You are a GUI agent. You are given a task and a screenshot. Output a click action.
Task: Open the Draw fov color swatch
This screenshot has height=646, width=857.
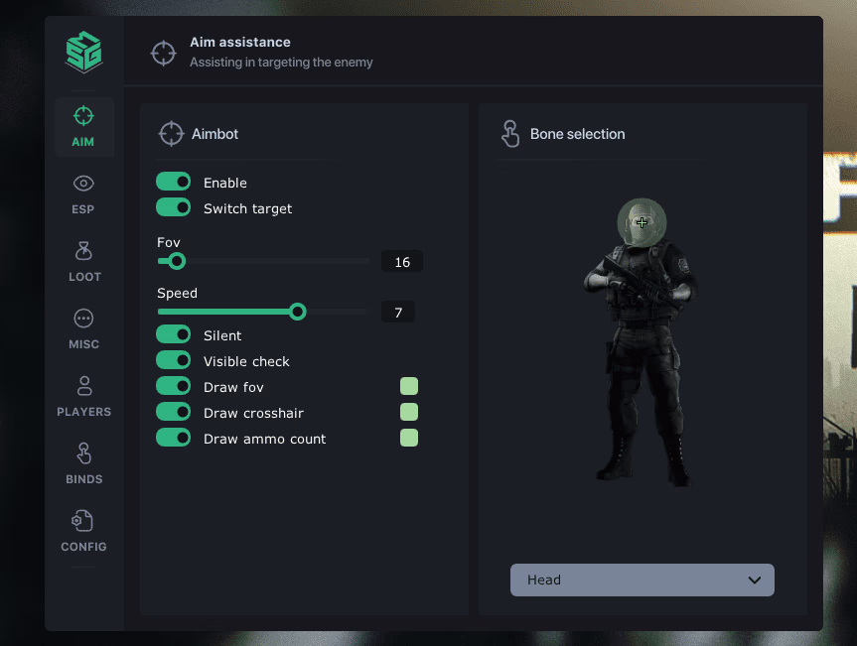(x=409, y=386)
